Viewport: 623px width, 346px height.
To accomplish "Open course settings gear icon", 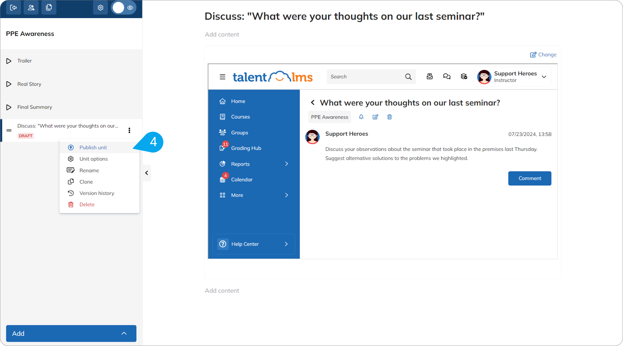I will tap(100, 8).
